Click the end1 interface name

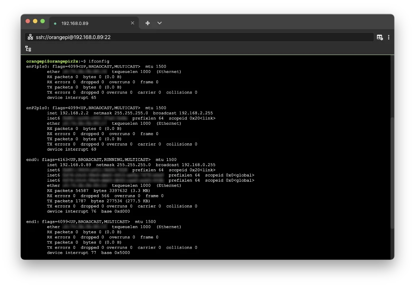pyautogui.click(x=33, y=222)
